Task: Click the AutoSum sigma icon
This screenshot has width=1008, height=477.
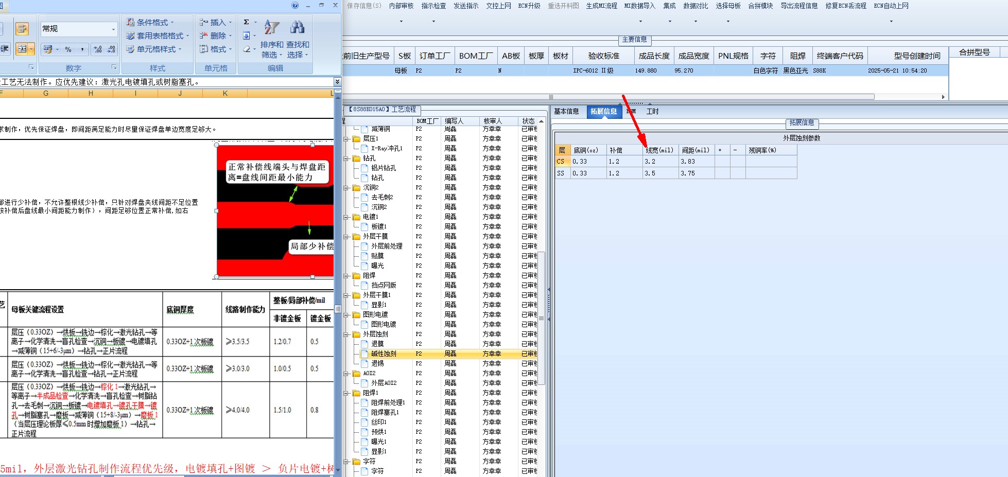Action: click(x=247, y=22)
